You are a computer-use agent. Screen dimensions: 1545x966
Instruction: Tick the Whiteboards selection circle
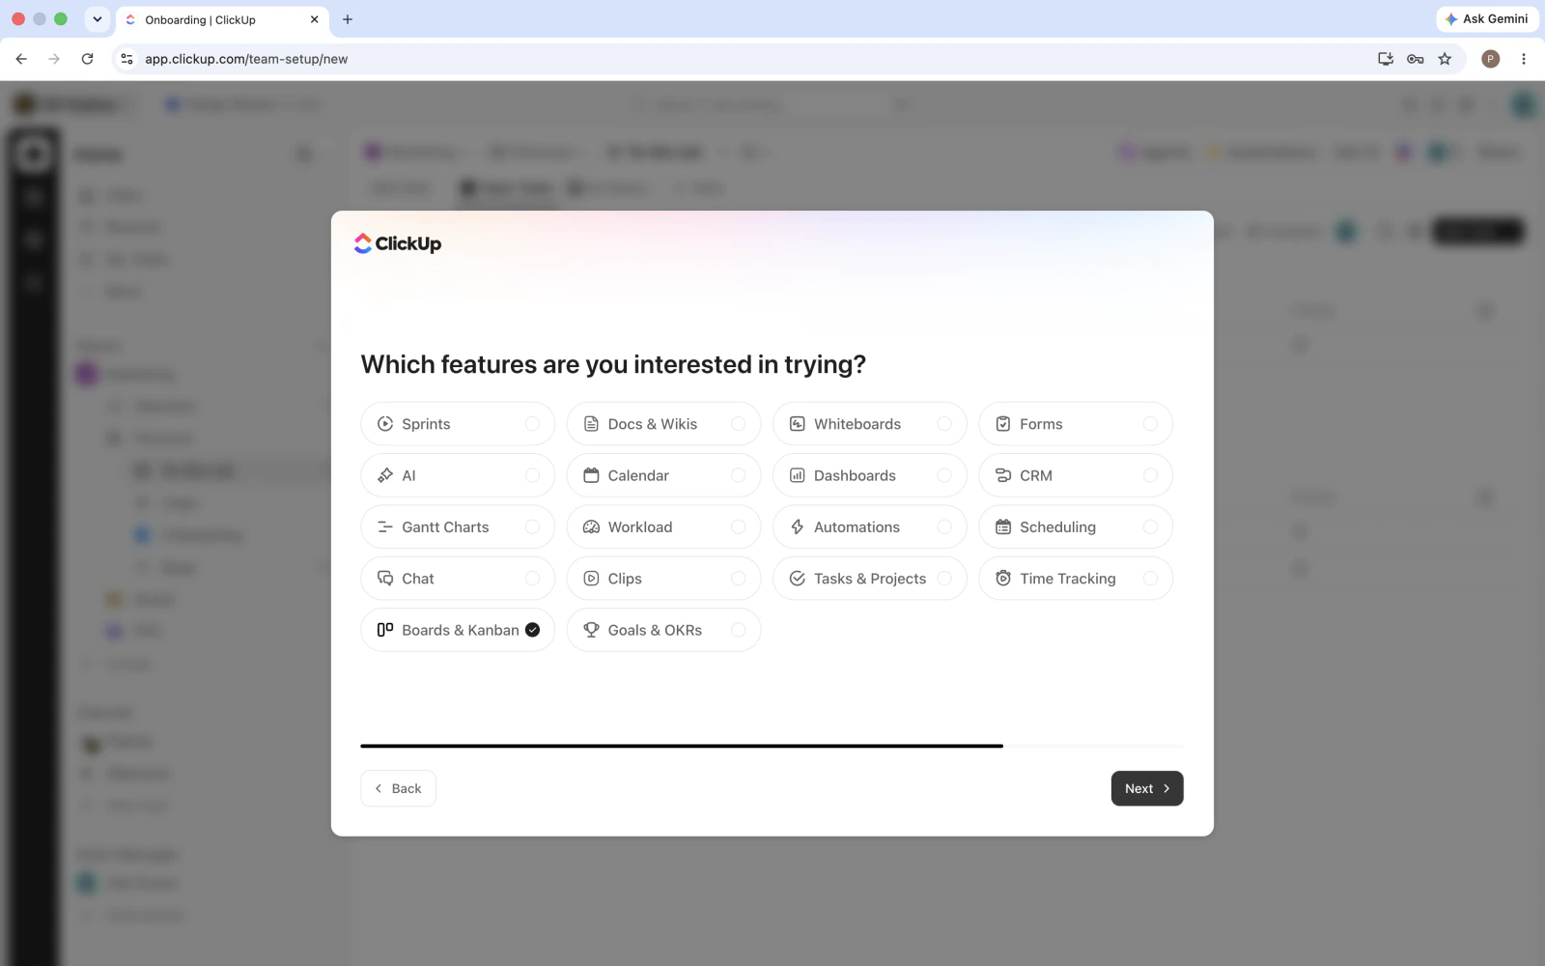click(x=944, y=424)
